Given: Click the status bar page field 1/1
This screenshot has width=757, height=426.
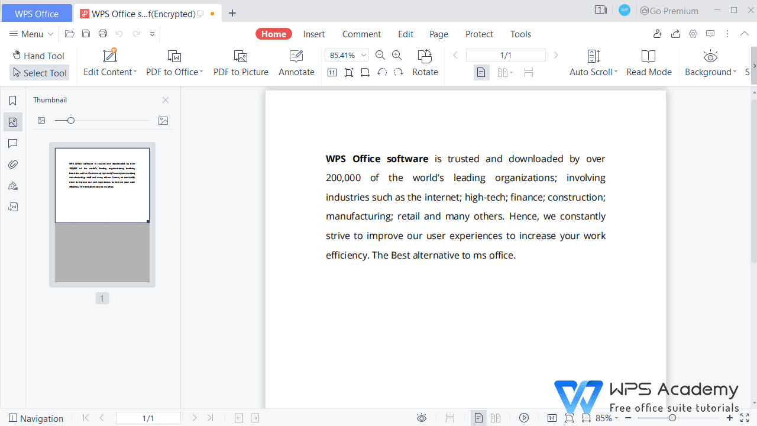Looking at the screenshot, I should coord(148,418).
